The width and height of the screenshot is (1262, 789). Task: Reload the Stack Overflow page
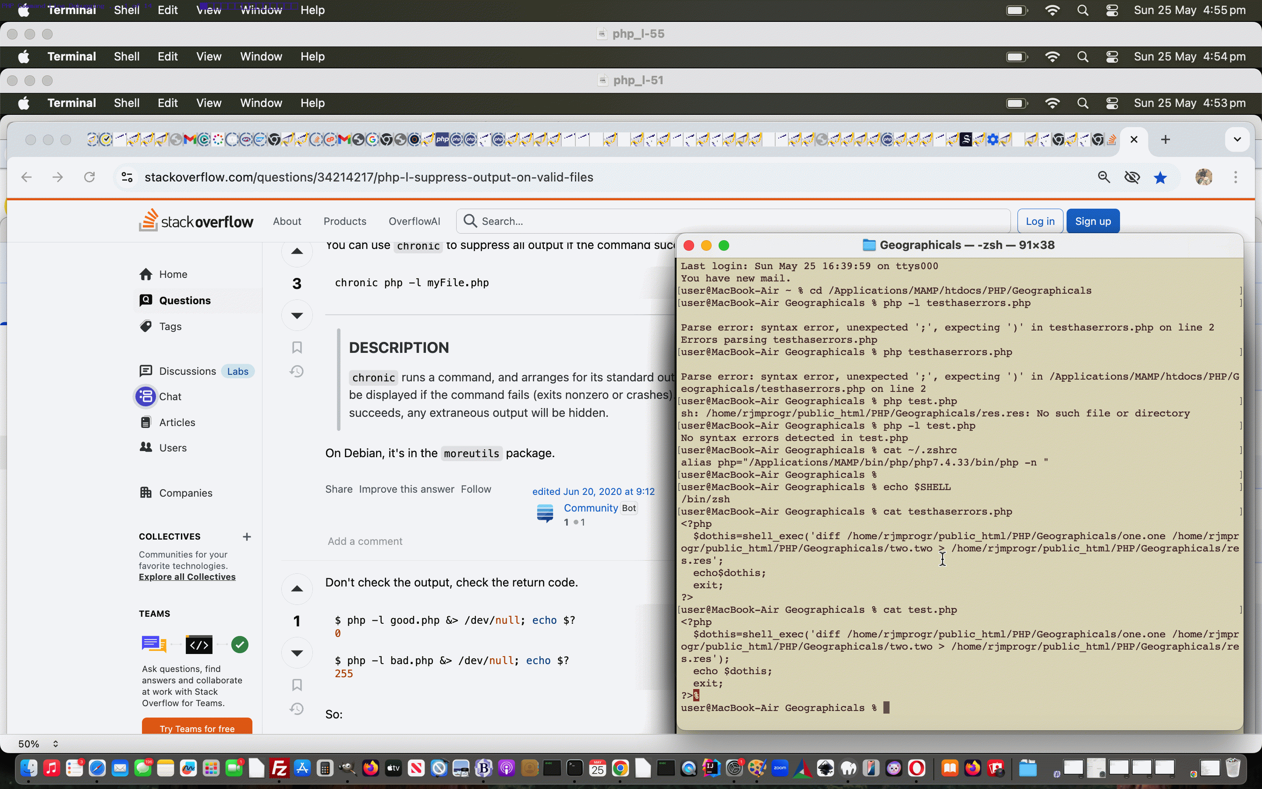[90, 178]
